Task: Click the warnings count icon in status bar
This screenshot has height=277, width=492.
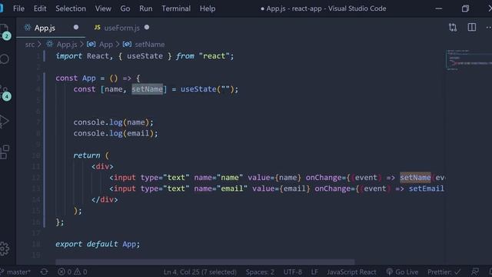Action: pos(78,272)
